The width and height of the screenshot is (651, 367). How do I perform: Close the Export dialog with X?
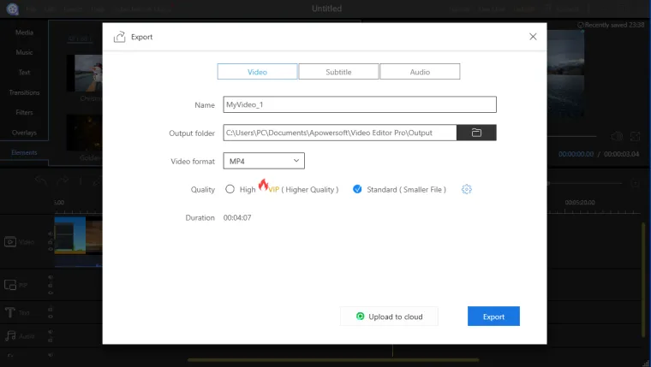click(x=533, y=37)
